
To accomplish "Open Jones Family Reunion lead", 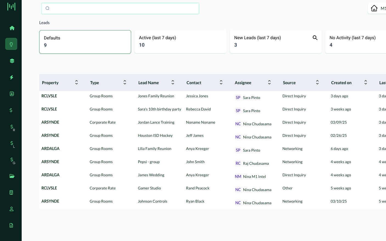I will [156, 96].
